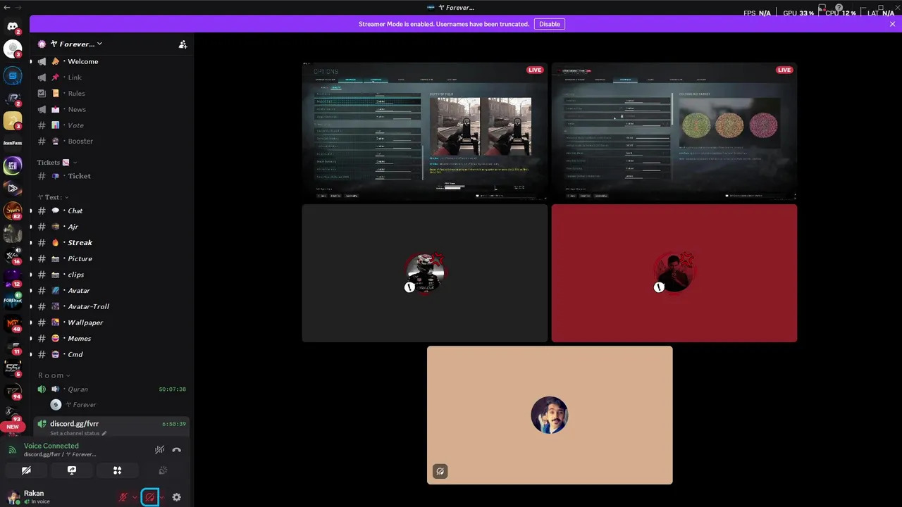Disconnect from voice using the hang-up icon
Screen dimensions: 902x507
(x=176, y=450)
